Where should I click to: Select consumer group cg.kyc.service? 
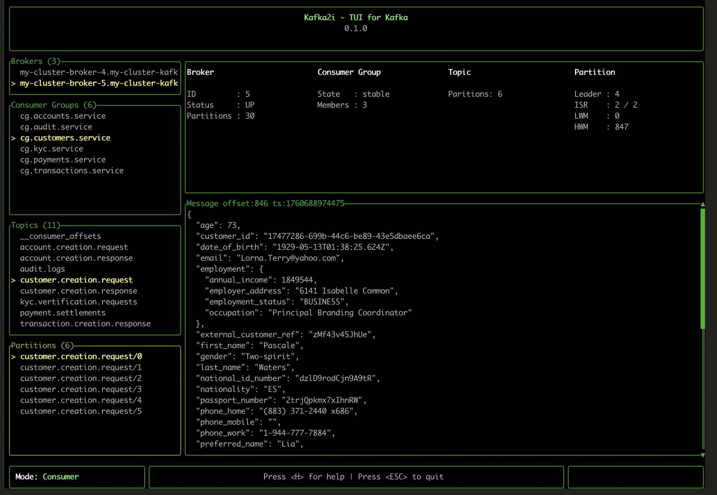(52, 149)
